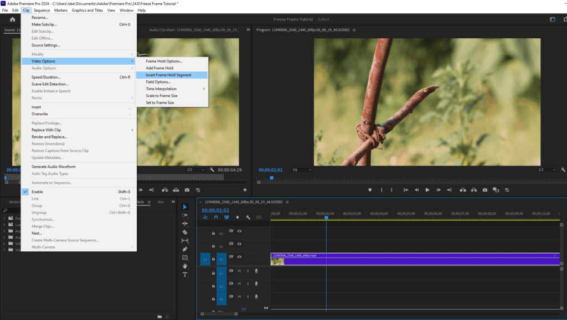Toggle the Enable checkmark menu item
This screenshot has width=567, height=320.
[x=37, y=192]
